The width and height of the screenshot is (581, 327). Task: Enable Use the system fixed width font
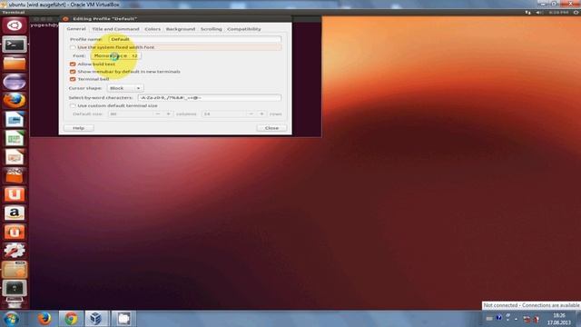click(73, 47)
